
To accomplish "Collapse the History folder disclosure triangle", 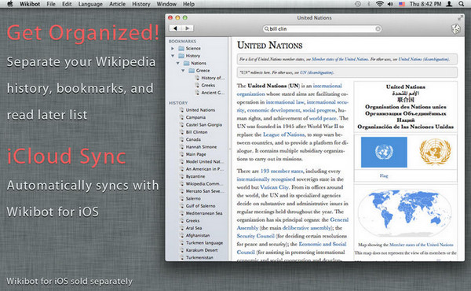I will [173, 56].
